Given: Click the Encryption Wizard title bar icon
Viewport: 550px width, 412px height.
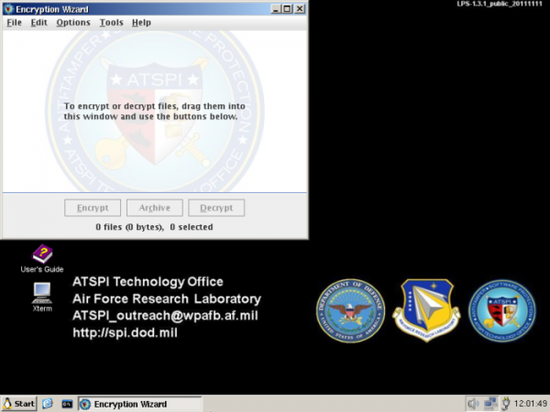Looking at the screenshot, I should click(8, 8).
